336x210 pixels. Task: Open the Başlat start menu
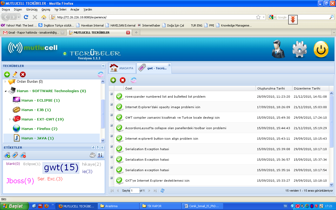[14, 206]
